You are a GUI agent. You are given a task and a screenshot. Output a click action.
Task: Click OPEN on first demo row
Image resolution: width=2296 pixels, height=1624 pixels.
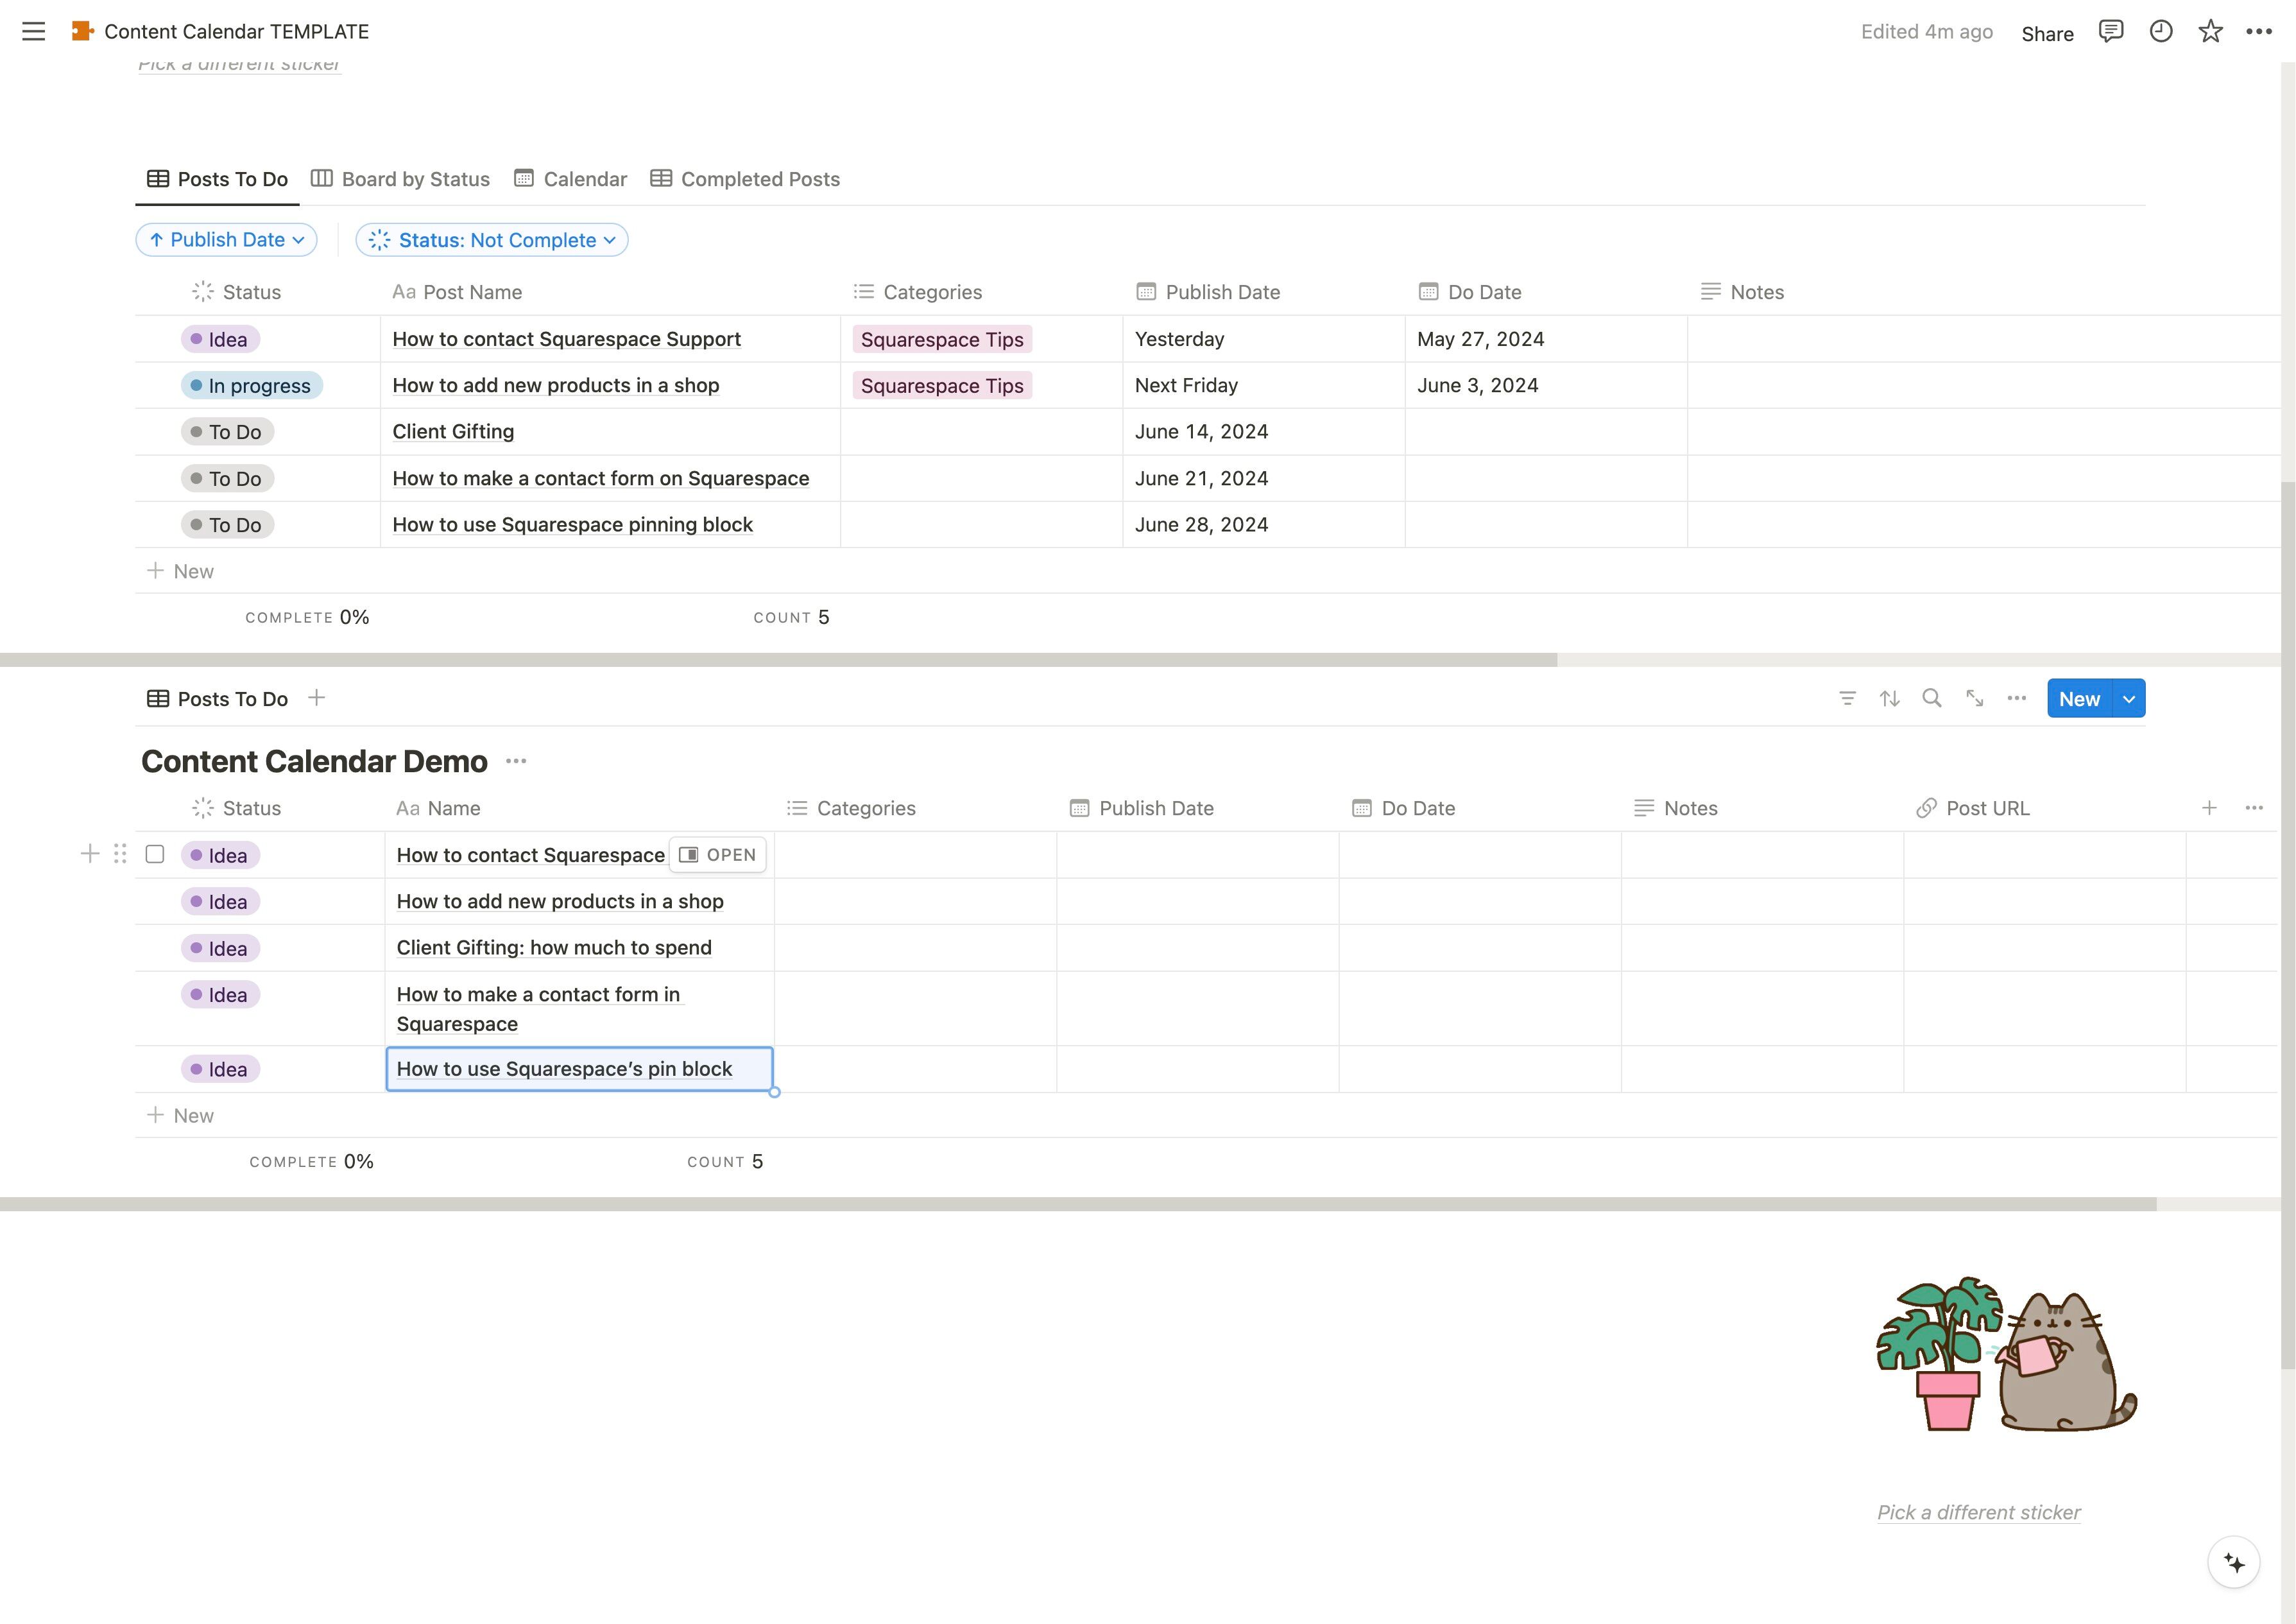(717, 854)
